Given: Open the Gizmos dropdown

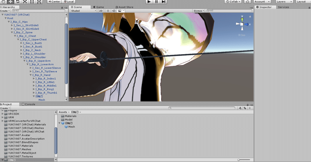Looking at the screenshot, I should (199, 11).
